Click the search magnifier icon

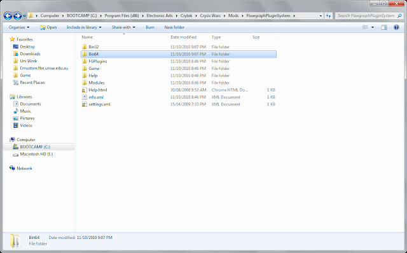[400, 16]
